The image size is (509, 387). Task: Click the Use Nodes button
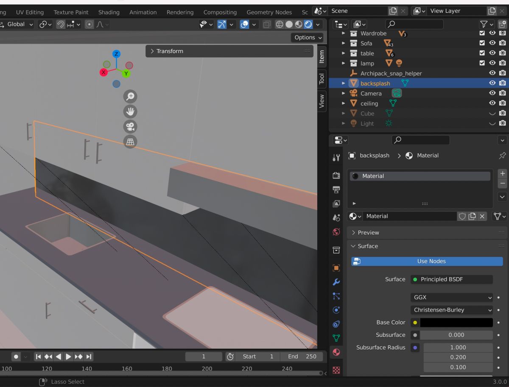427,261
